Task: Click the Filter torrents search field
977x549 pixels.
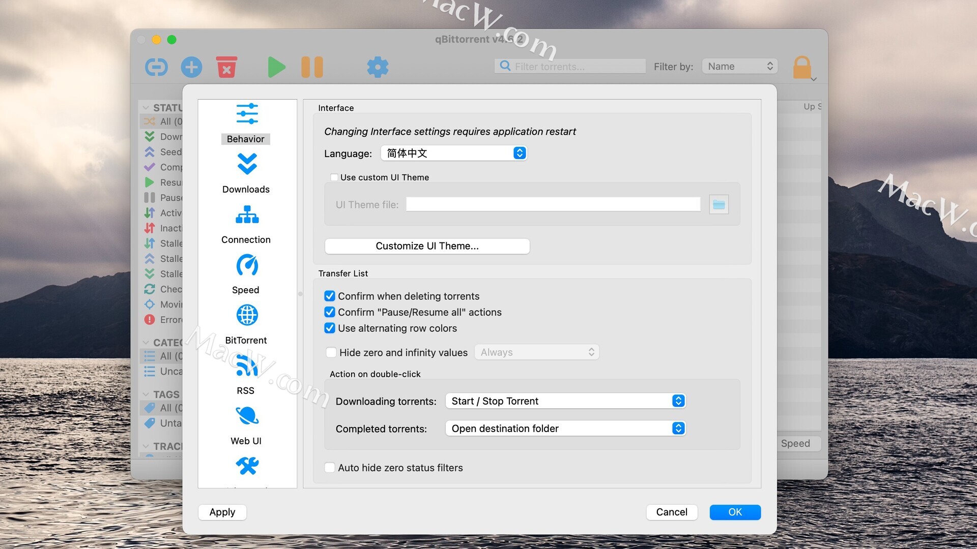Action: click(570, 66)
